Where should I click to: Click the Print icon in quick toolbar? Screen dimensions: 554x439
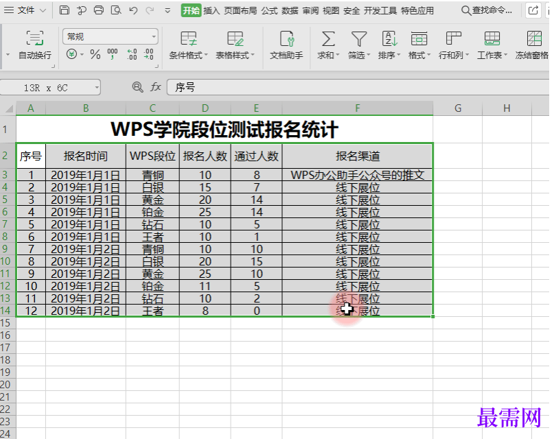click(x=99, y=10)
